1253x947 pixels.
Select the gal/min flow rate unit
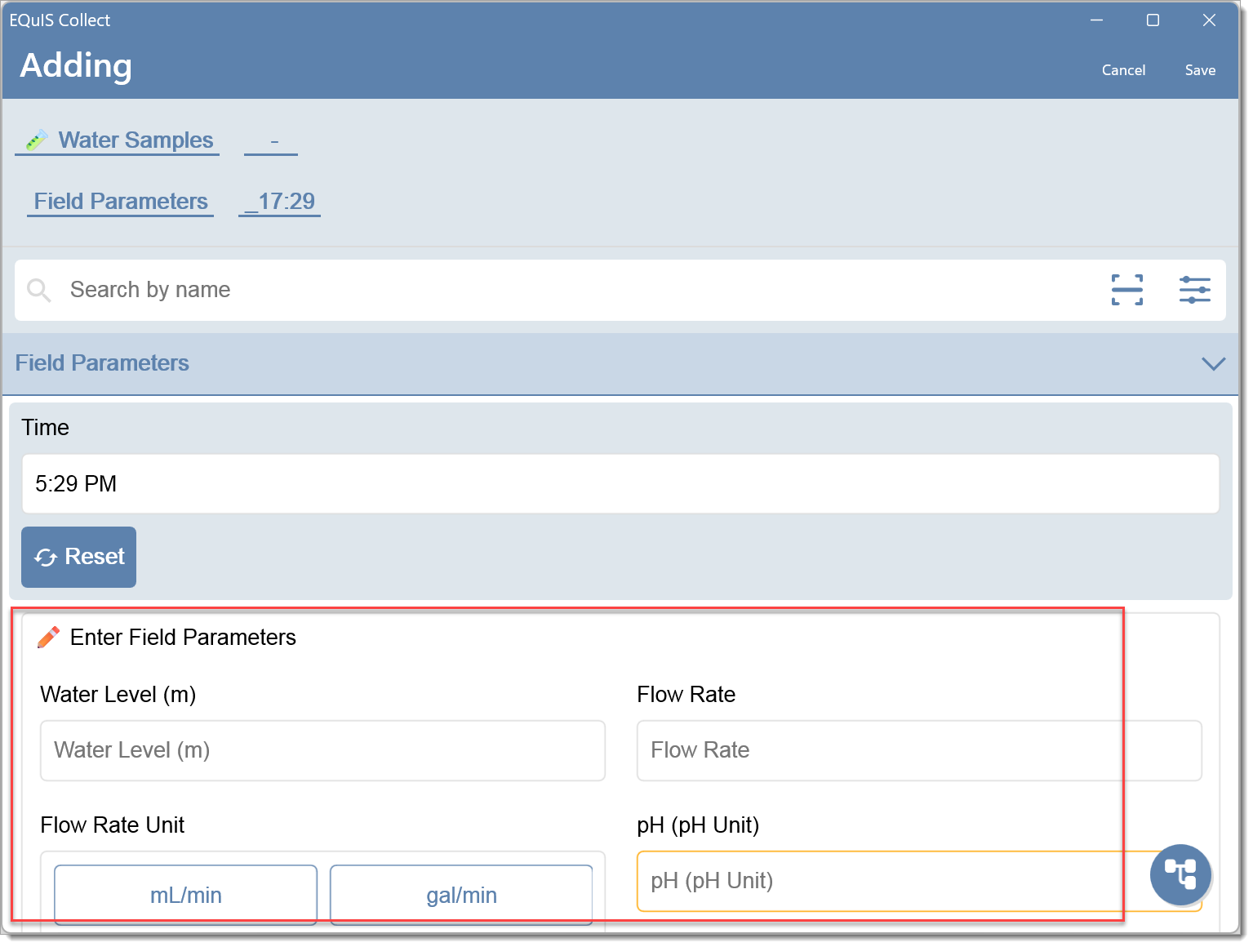click(x=461, y=895)
